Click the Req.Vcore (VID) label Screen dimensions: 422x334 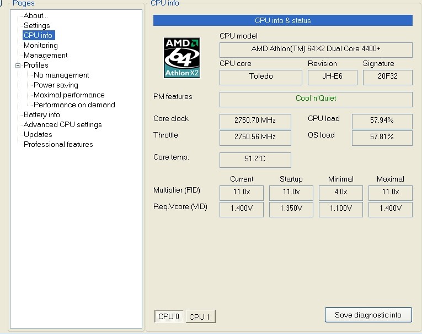coord(180,207)
